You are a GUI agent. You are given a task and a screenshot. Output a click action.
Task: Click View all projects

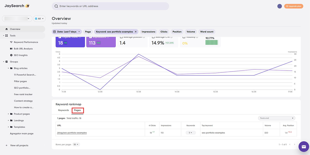[19, 146]
